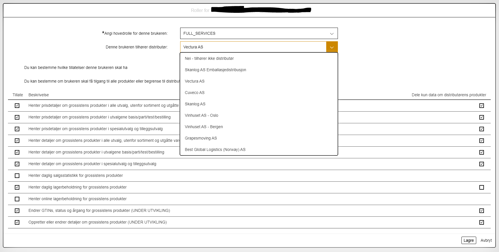Pick Vinhuset AS - Oslo option
The width and height of the screenshot is (499, 252).
click(201, 115)
